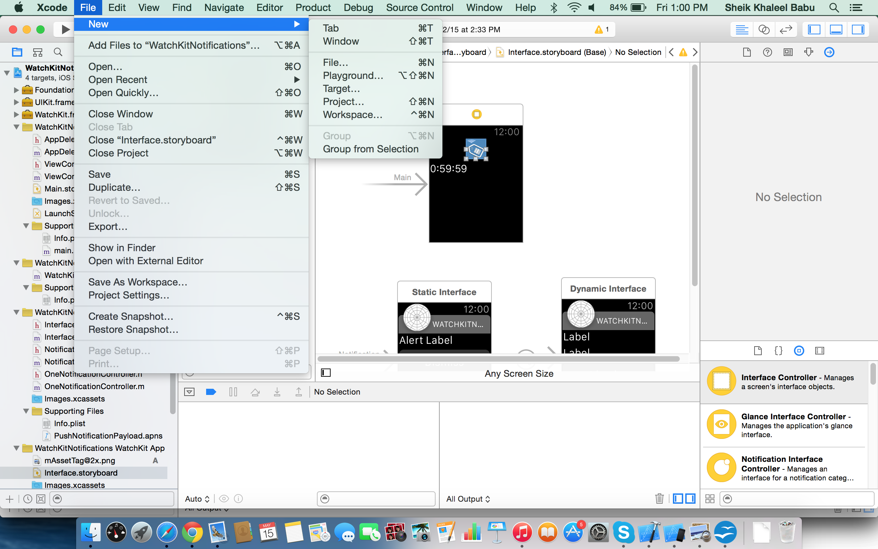The image size is (878, 549).
Task: Click the warning count in activity viewer
Action: point(602,30)
